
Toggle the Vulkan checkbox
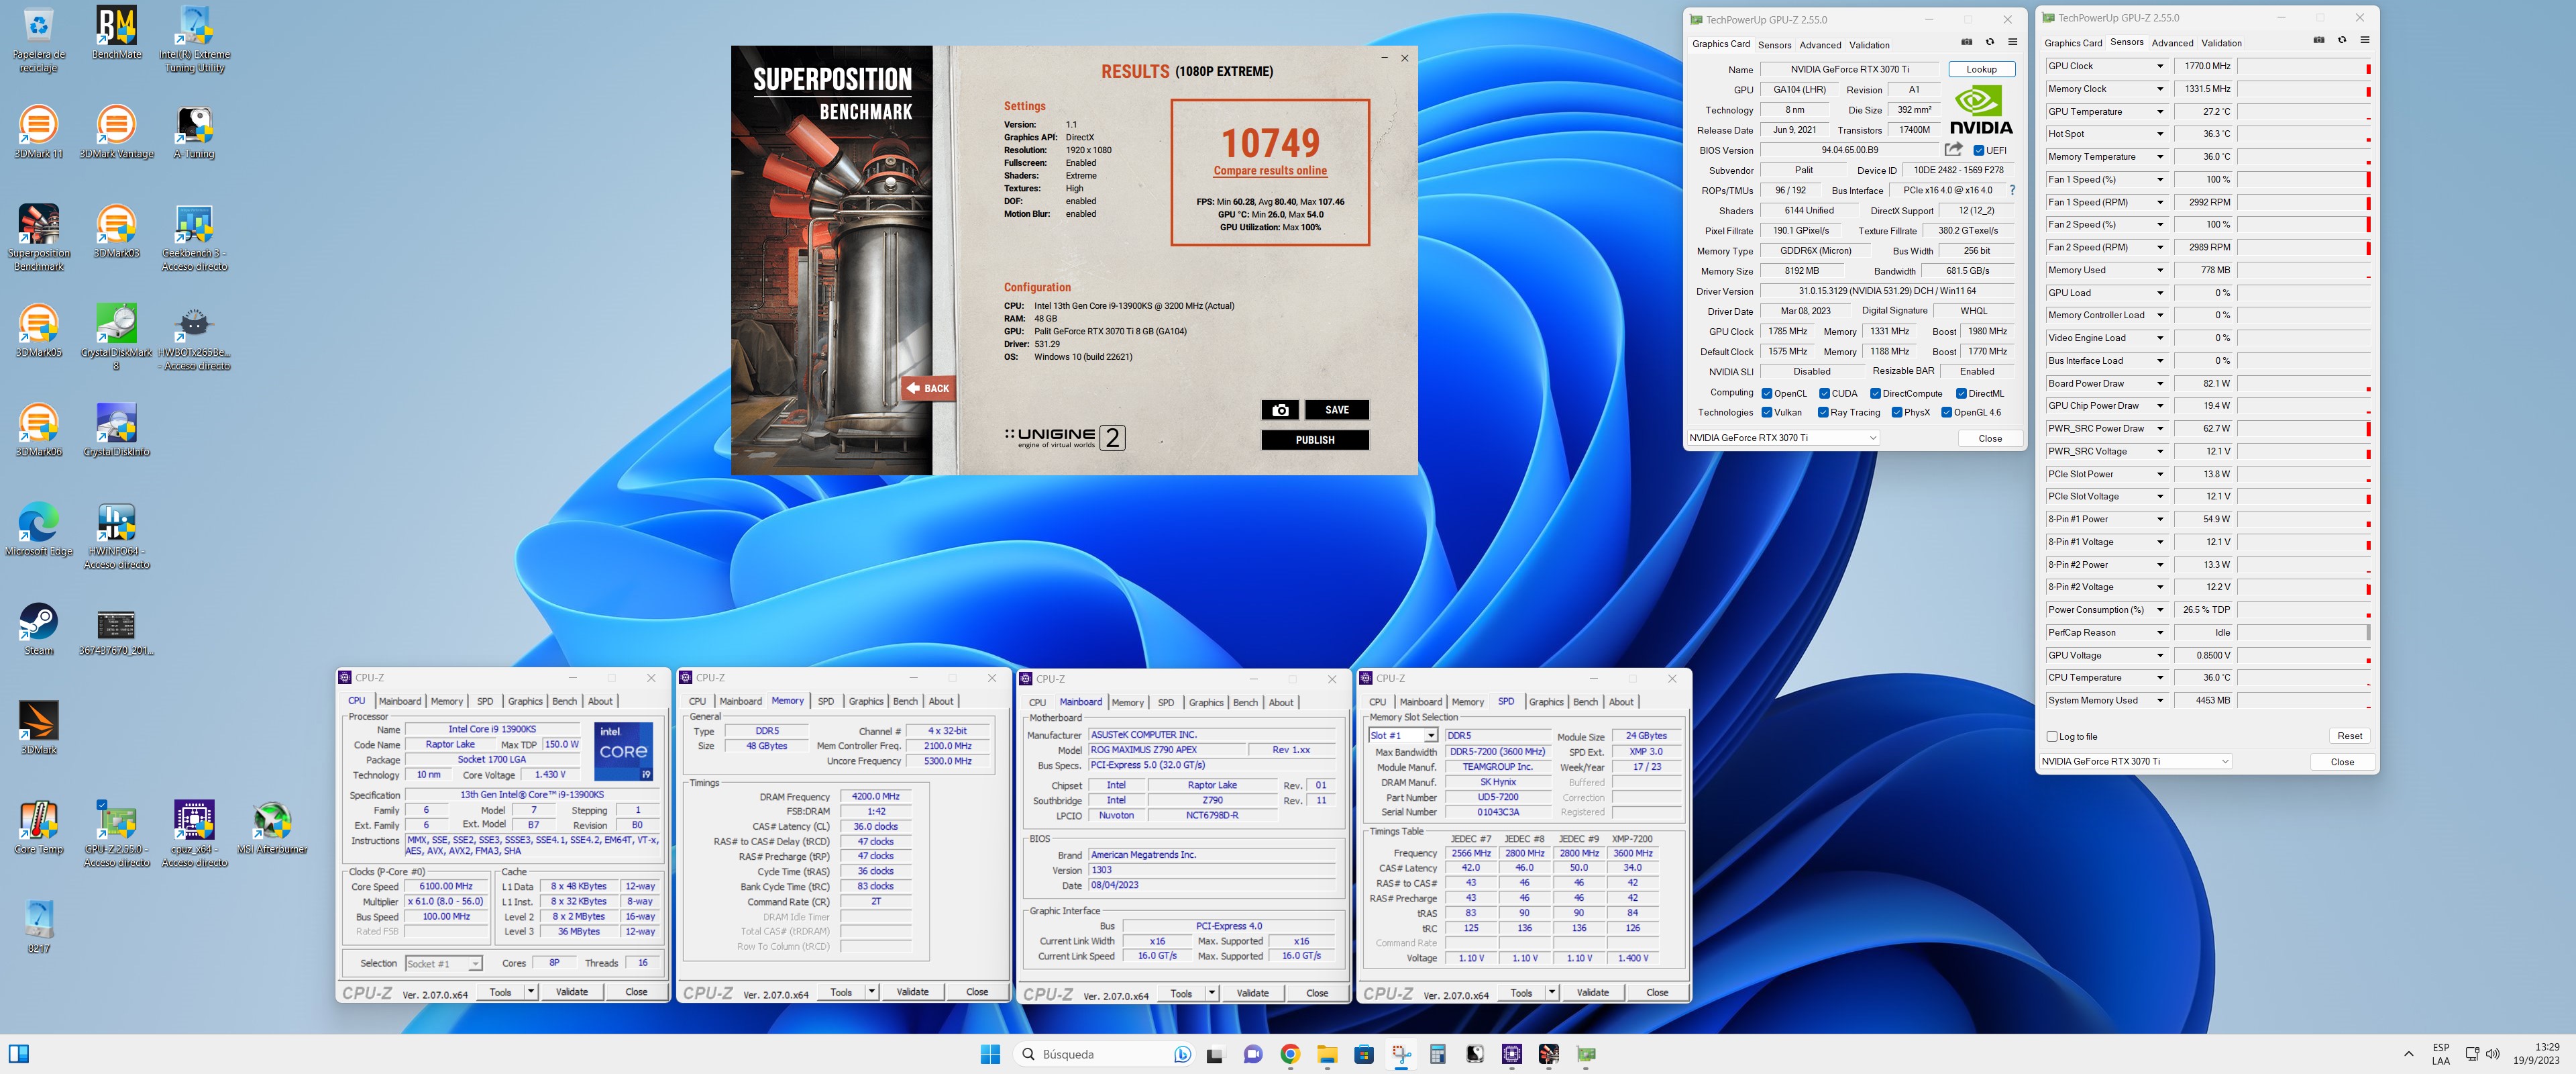(1767, 412)
